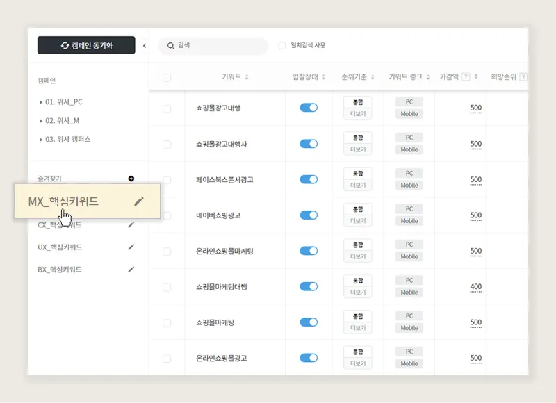Click the 캠페인 동기화 button
This screenshot has width=556, height=403.
[x=86, y=45]
